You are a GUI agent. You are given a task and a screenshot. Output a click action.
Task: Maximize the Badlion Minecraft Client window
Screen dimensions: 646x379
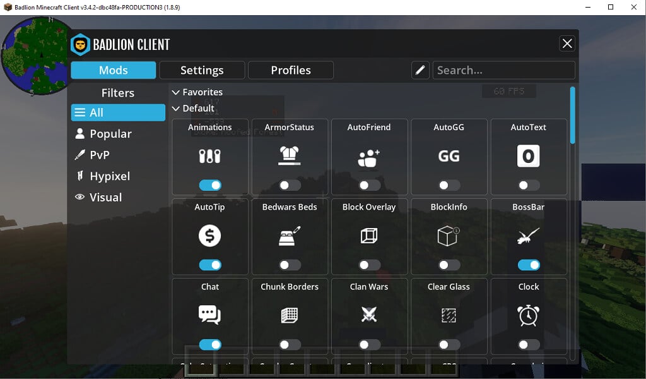click(611, 7)
